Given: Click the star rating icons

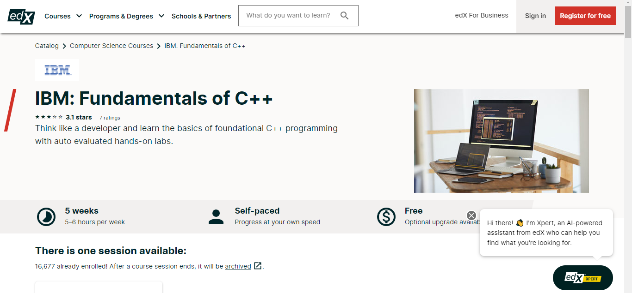Looking at the screenshot, I should click(x=49, y=117).
